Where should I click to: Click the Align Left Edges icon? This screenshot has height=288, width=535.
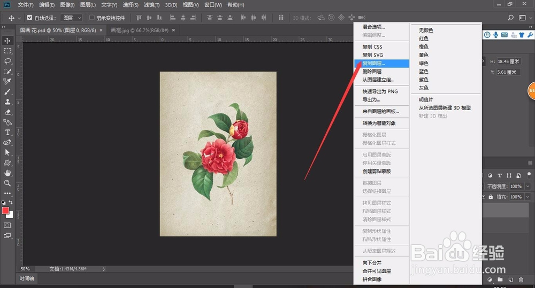pos(173,18)
